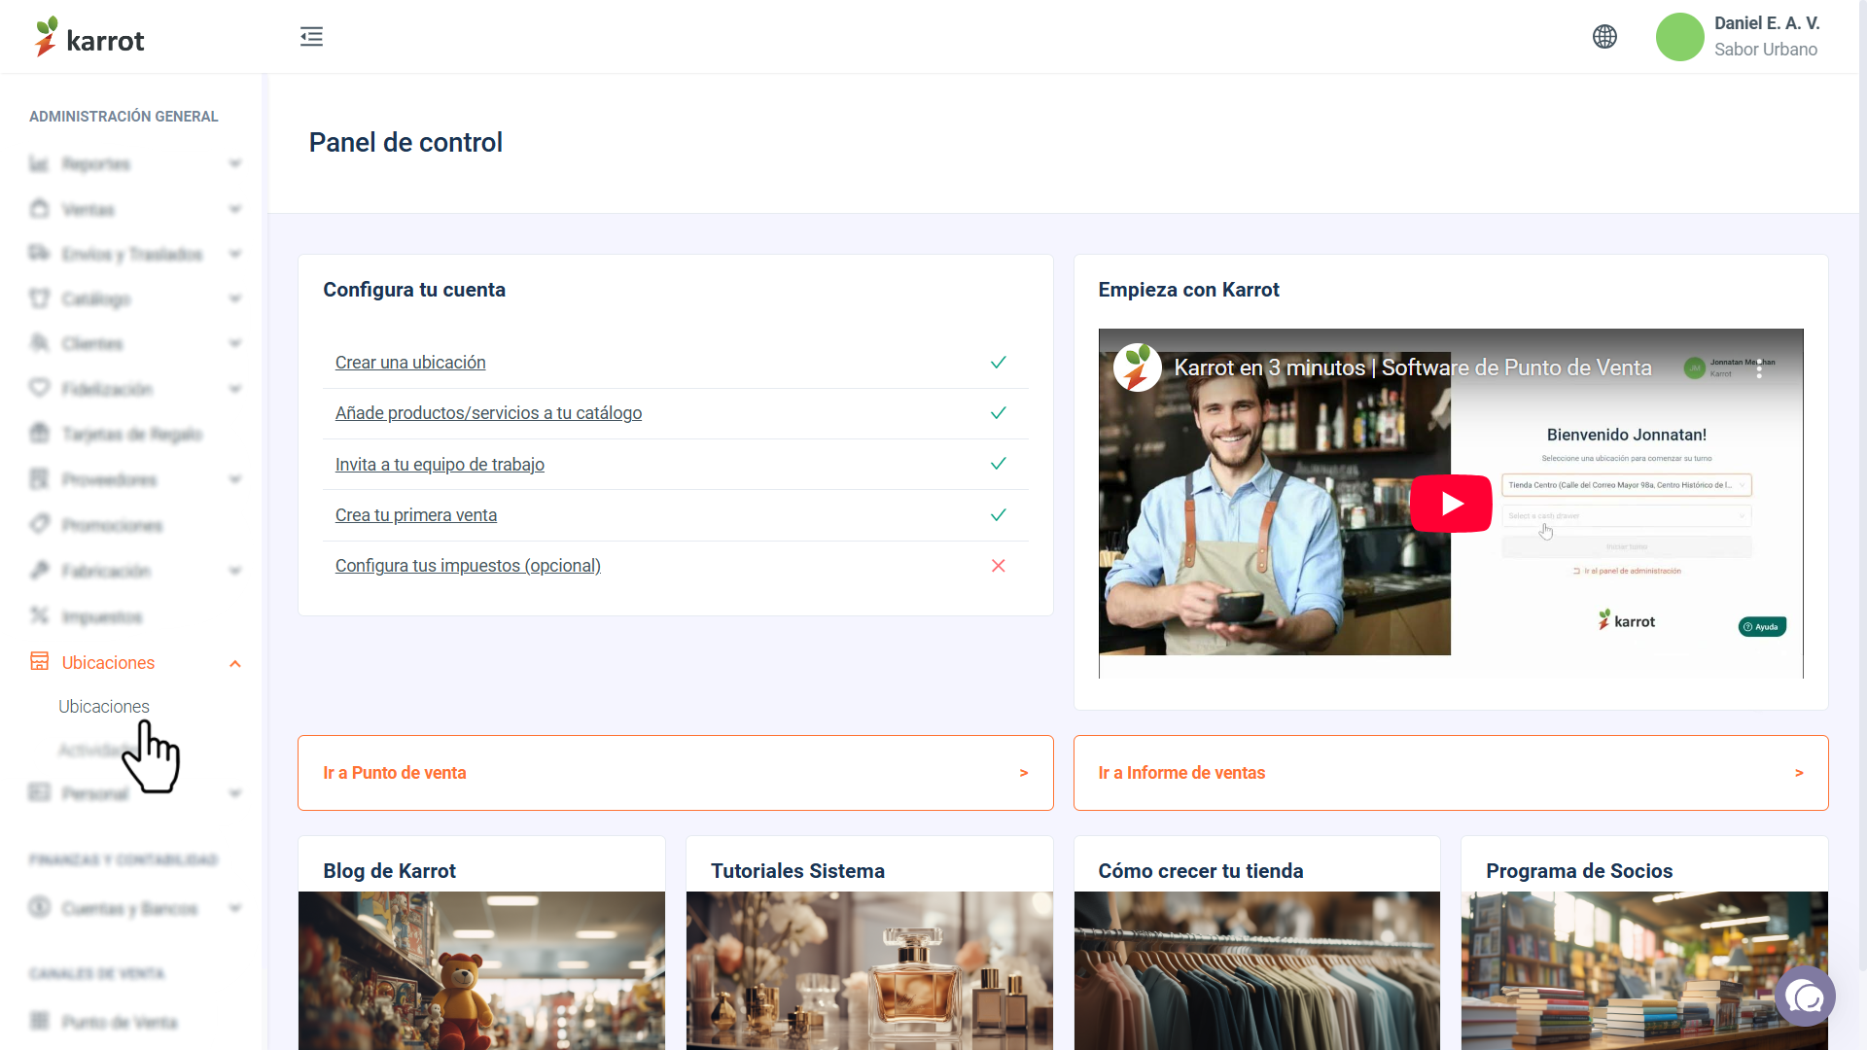Expand the Fidelización menu chevron
The height and width of the screenshot is (1050, 1867).
coord(235,389)
